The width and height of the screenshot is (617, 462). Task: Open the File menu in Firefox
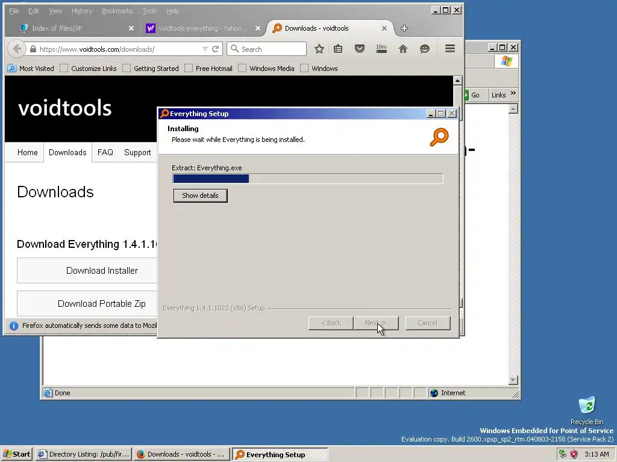click(14, 11)
